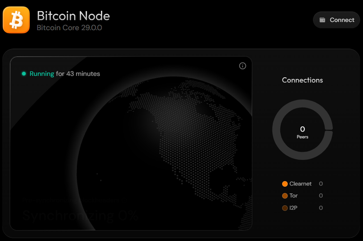Screen dimensions: 363x241
Task: Click the I2P peer count value
Action: coord(320,208)
